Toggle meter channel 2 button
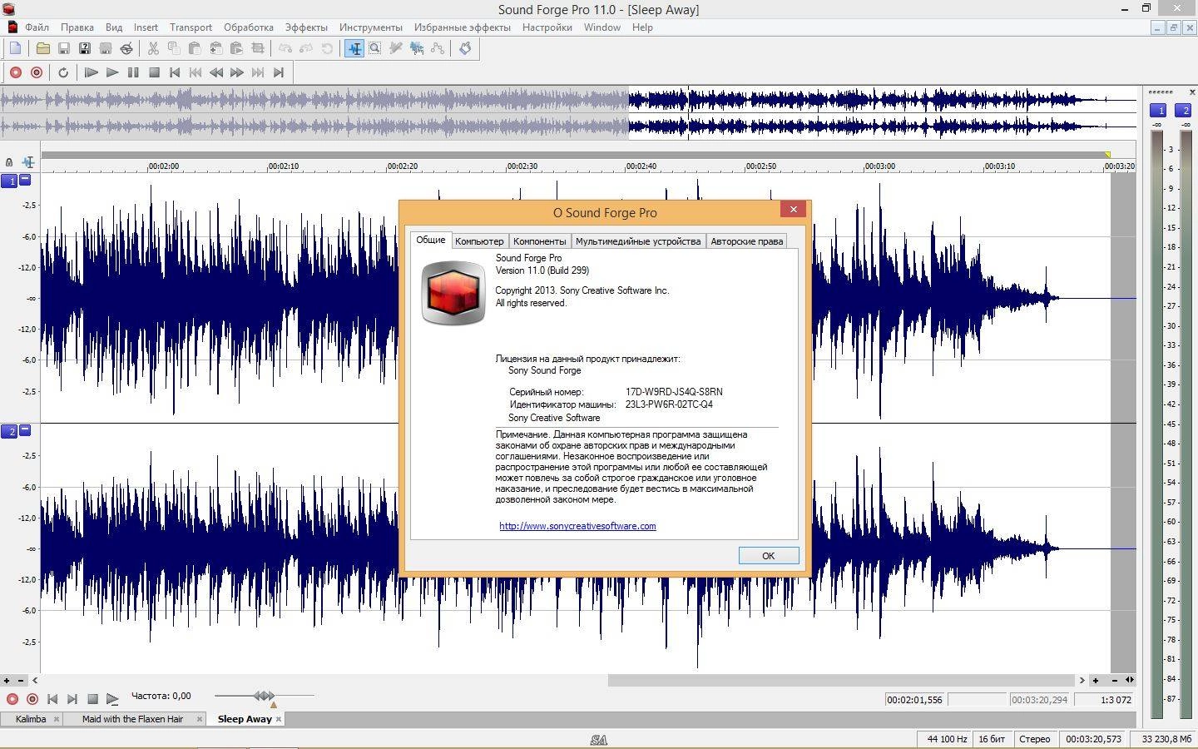The width and height of the screenshot is (1198, 749). 1185,111
